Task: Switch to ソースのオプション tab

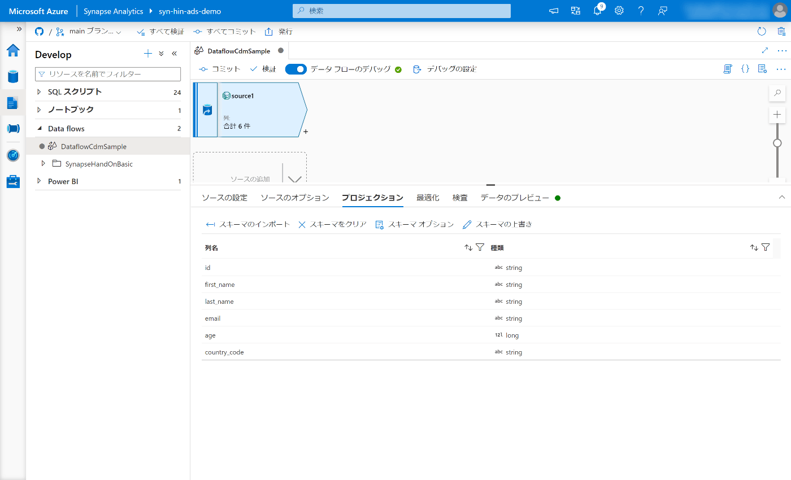Action: [295, 198]
